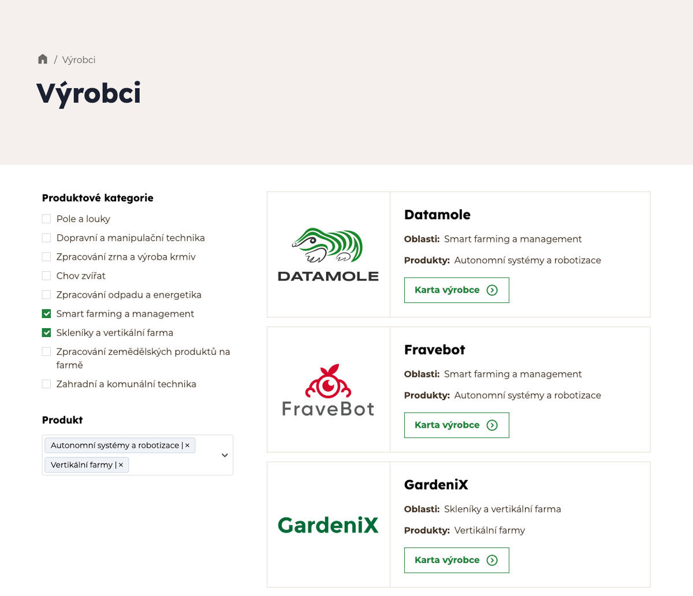This screenshot has width=693, height=596.
Task: Expand the Produkt dropdown chevron
Action: click(225, 455)
